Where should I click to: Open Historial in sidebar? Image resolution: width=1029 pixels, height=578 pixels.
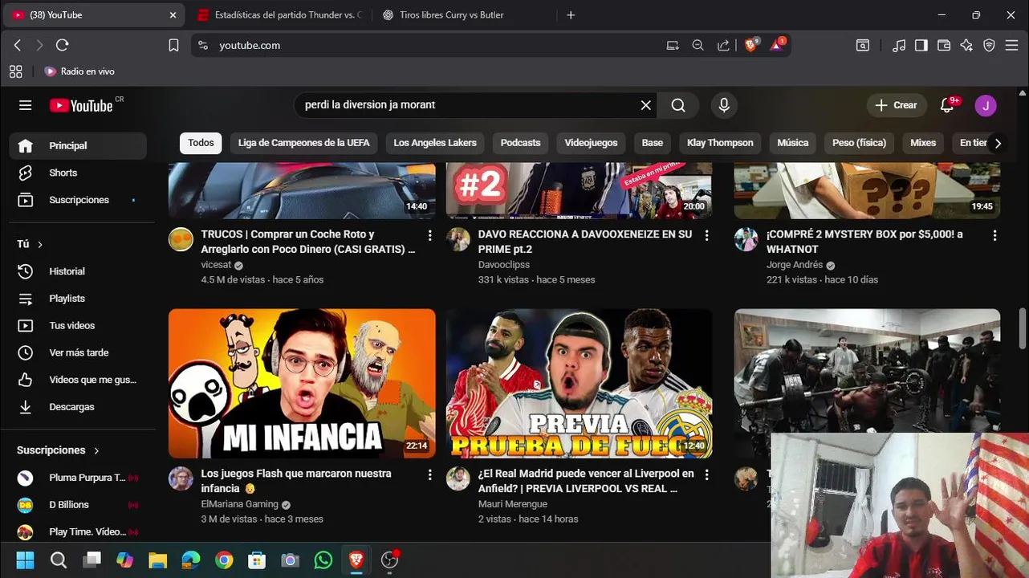(x=78, y=271)
